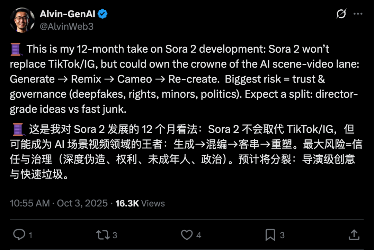
Task: Repost this tweet via the arrows icon
Action: tap(103, 235)
